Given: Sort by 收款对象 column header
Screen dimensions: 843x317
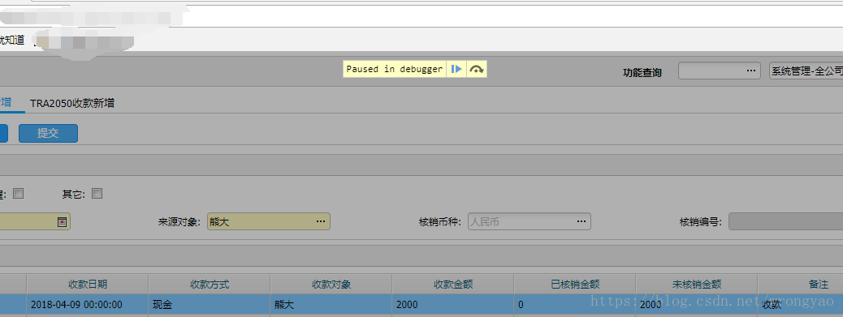Looking at the screenshot, I should [331, 284].
